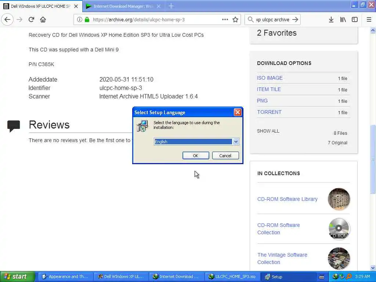Click the setup installer icon in dialog

point(142,126)
